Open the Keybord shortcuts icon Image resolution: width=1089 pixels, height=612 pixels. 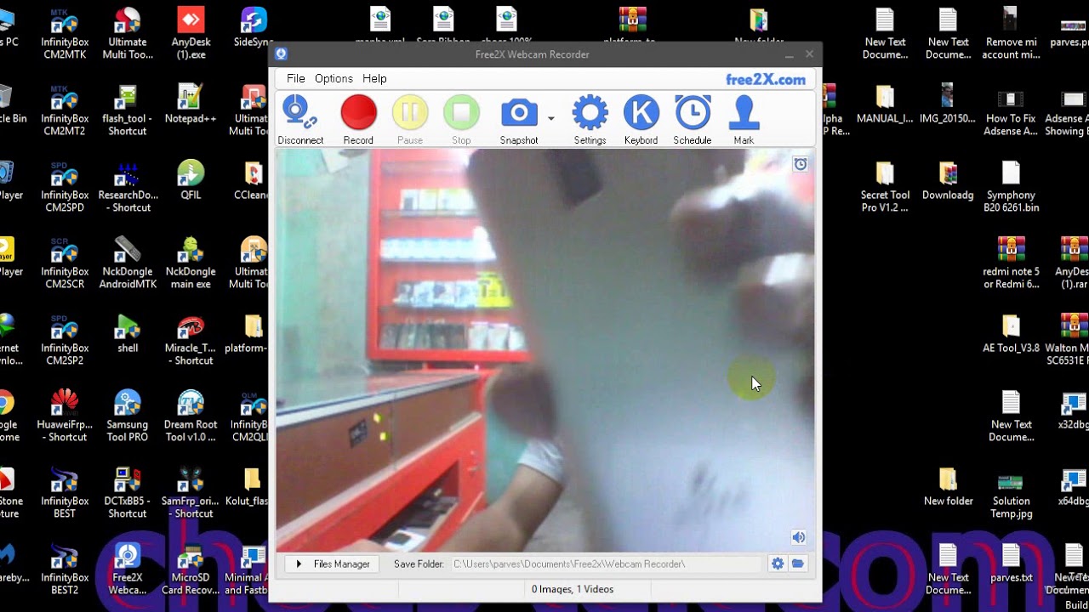641,120
